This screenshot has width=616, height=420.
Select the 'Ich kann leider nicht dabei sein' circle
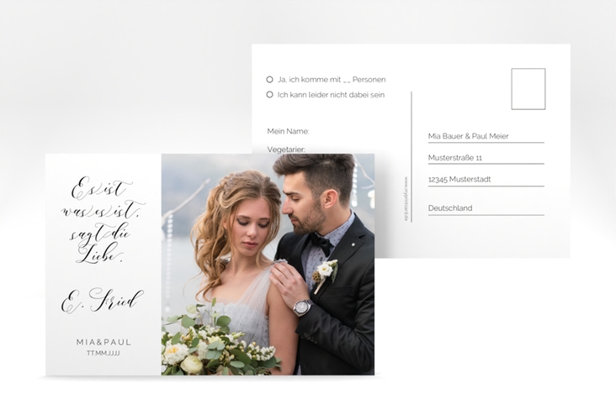[x=269, y=95]
